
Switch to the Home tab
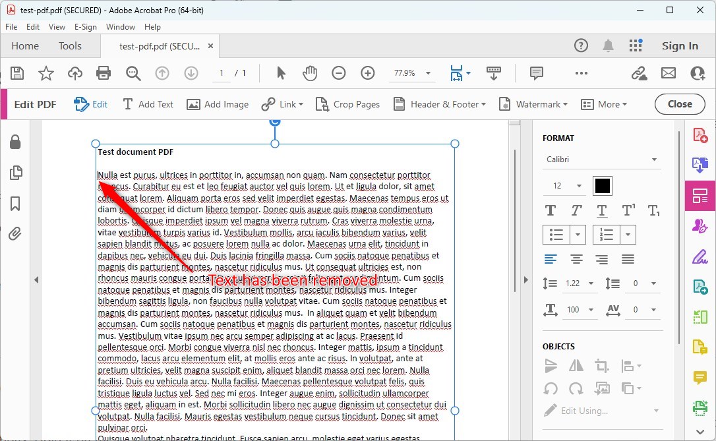(24, 45)
